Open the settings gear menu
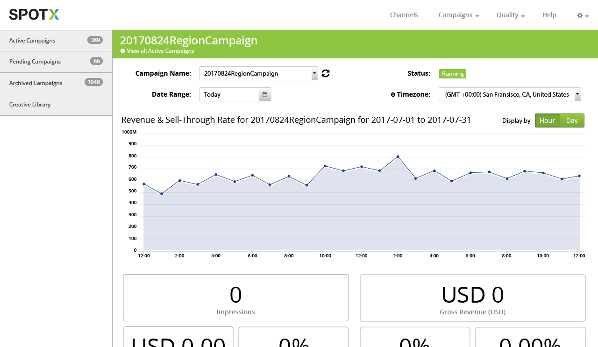 coord(582,15)
